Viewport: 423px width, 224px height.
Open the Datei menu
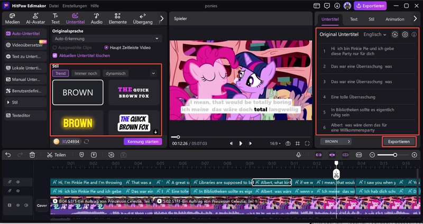point(54,6)
